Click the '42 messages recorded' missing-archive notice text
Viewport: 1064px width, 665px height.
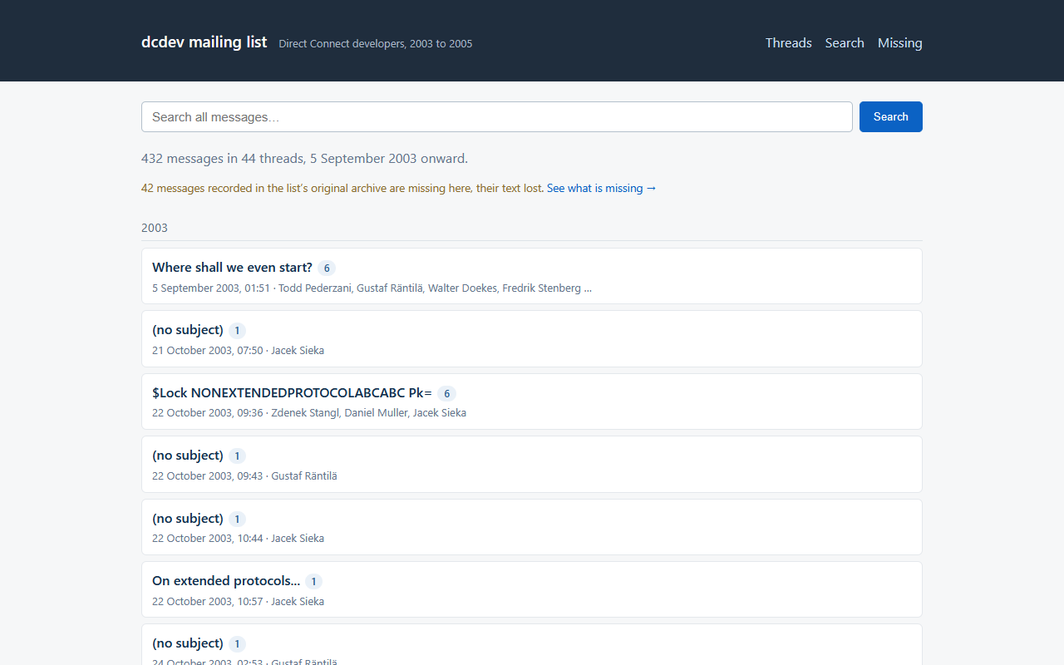pyautogui.click(x=342, y=189)
